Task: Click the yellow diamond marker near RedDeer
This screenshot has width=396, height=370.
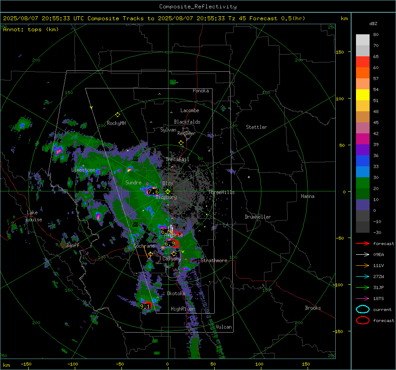Action: pos(181,143)
